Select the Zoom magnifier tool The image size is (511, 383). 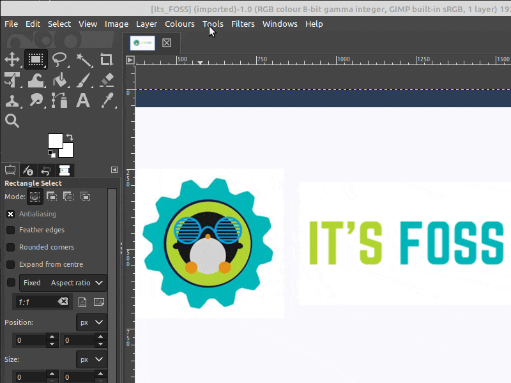[x=11, y=121]
